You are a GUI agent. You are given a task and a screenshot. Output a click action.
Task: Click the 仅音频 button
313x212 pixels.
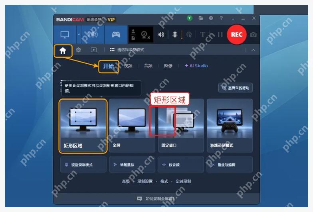(x=181, y=165)
